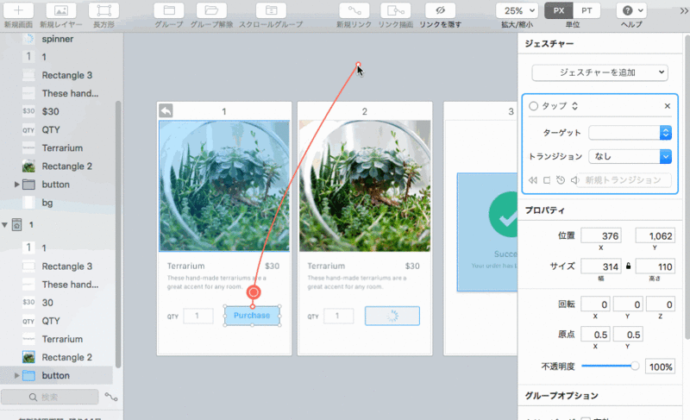Select the 長方形 rectangle tool
This screenshot has width=690, height=420.
103,10
